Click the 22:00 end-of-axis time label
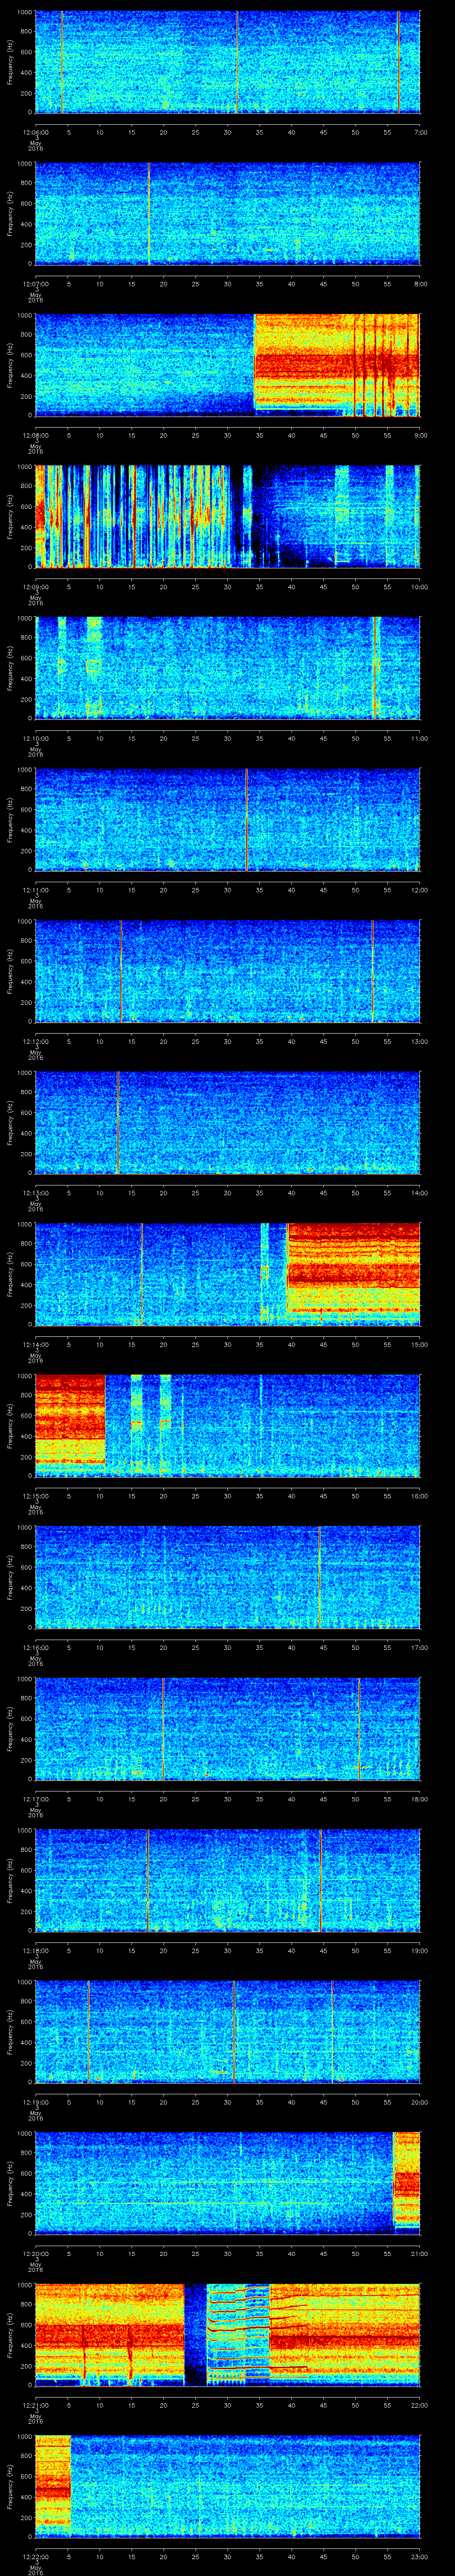 420,2406
